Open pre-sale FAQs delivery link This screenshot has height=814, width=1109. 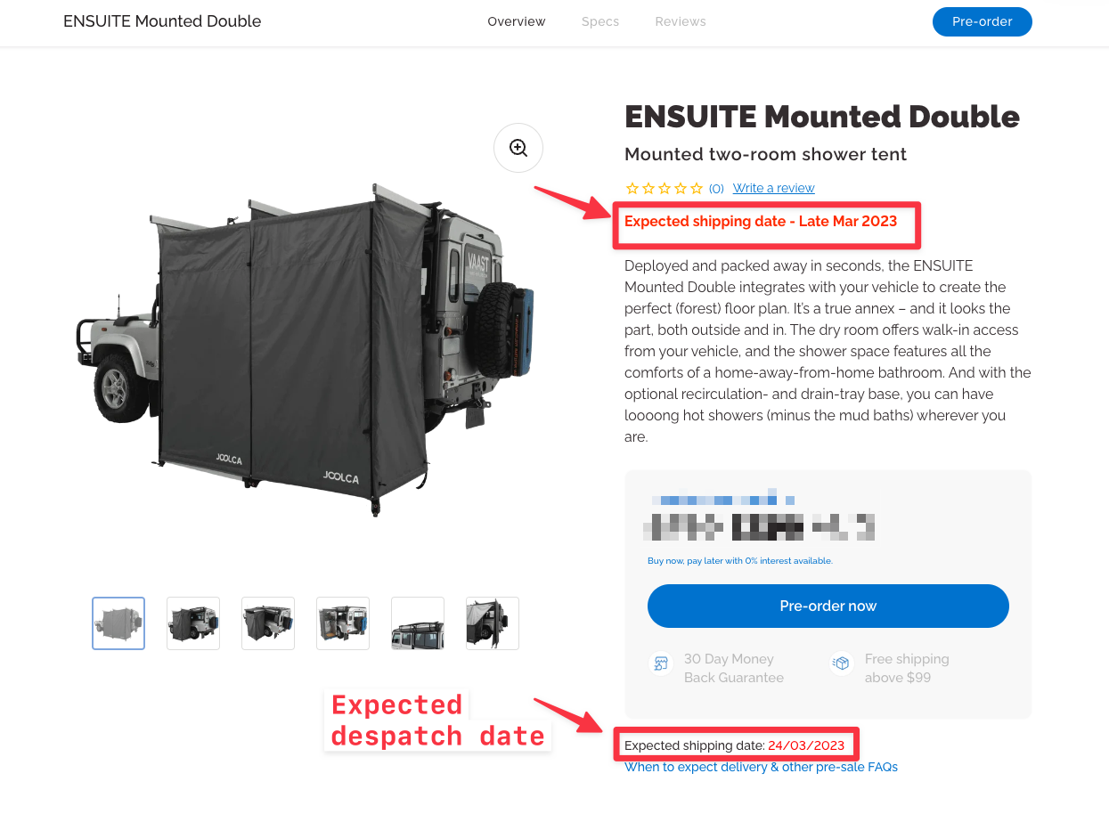761,767
